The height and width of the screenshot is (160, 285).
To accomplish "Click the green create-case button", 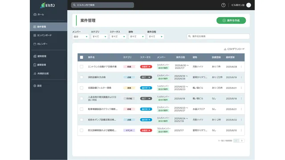I will tap(231, 20).
